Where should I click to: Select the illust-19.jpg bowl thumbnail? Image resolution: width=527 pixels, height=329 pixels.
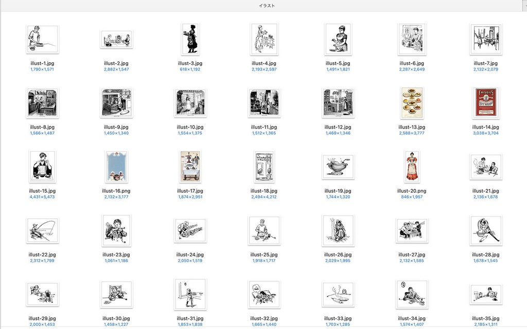coord(338,167)
